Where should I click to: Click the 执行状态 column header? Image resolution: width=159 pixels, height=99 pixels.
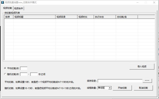(105, 17)
